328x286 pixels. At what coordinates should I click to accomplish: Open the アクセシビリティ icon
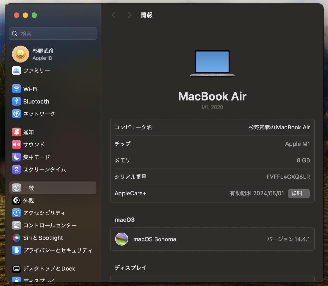(16, 213)
